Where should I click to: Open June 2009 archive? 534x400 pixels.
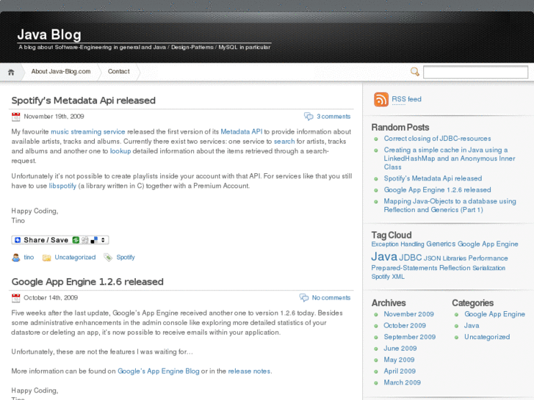[400, 348]
